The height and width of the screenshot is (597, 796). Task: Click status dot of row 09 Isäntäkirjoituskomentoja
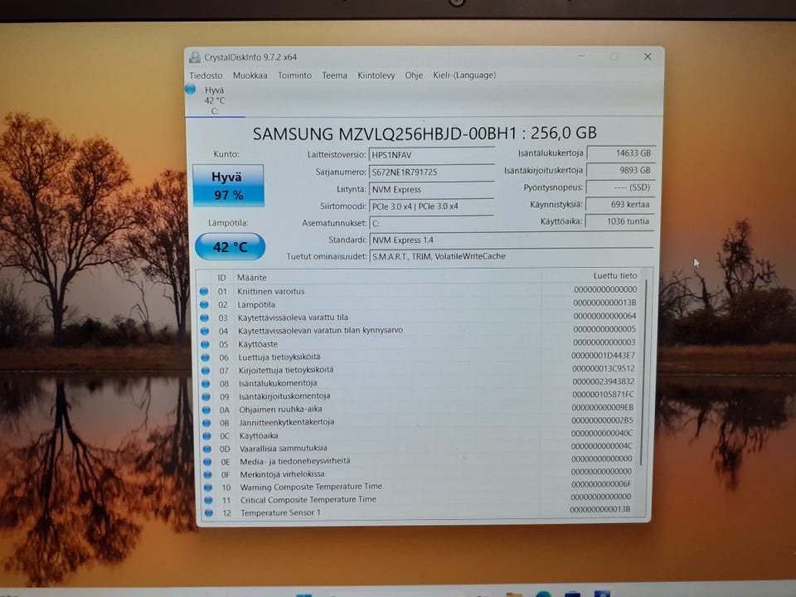pyautogui.click(x=206, y=397)
